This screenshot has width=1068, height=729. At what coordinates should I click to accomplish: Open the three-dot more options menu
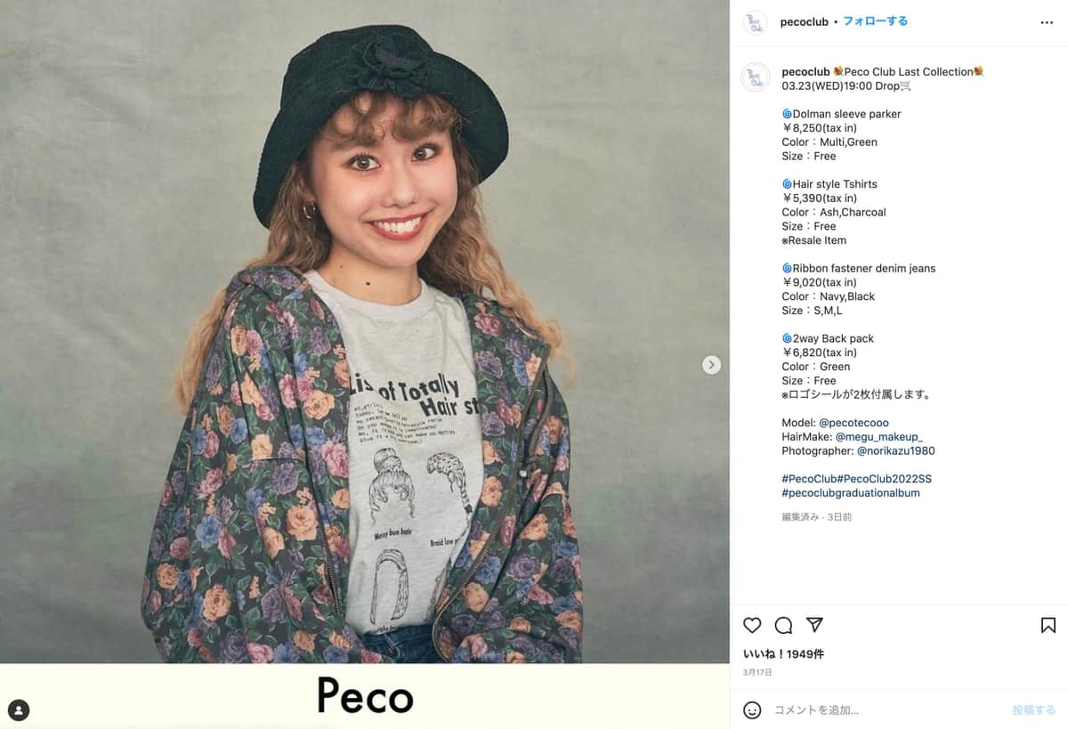click(x=1047, y=22)
